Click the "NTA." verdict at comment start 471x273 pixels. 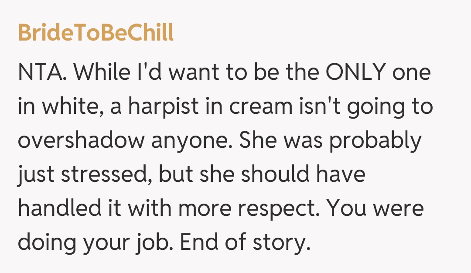coord(42,72)
